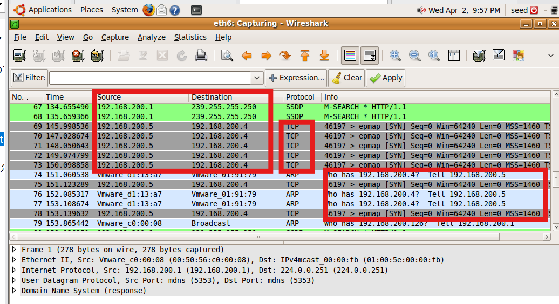
Task: Open the View menu
Action: (66, 37)
